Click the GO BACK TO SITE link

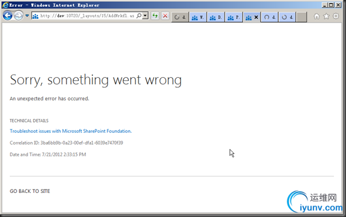pyautogui.click(x=30, y=191)
